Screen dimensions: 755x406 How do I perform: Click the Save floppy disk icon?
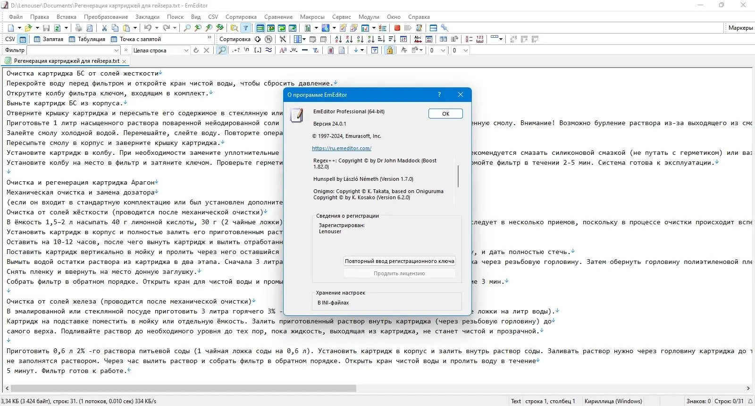pos(46,28)
